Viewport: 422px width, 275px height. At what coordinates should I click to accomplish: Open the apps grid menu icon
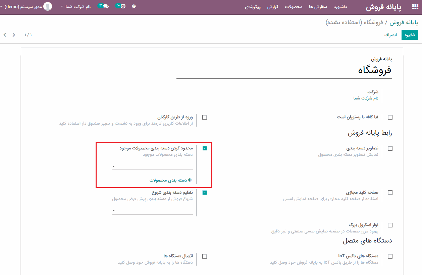pos(415,7)
